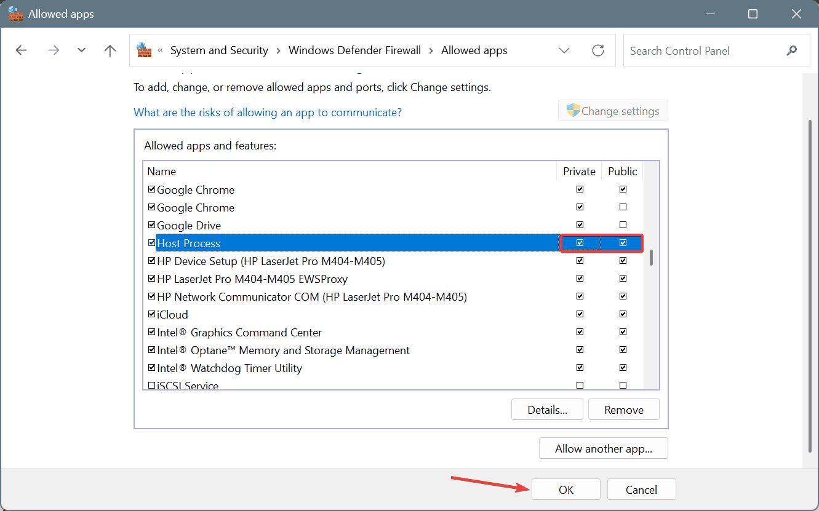Click the apps list vertical scrollbar thumb

tap(651, 258)
